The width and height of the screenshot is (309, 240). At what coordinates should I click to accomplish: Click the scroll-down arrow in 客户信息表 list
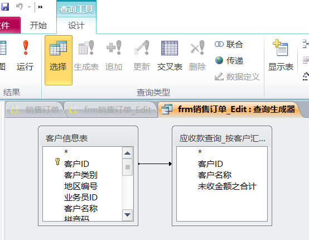coord(128,215)
